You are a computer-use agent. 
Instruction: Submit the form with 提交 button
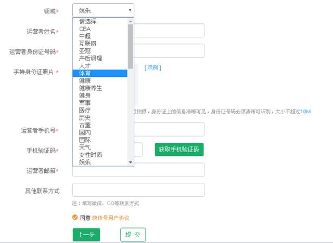133,235
